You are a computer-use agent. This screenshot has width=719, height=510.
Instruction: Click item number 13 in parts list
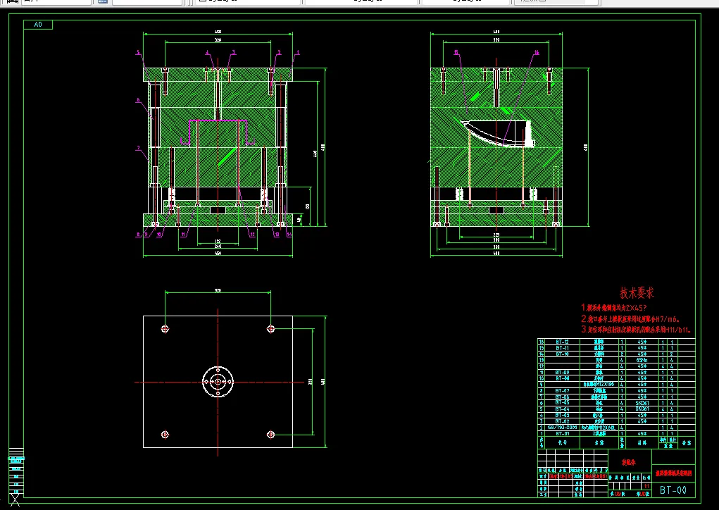click(542, 360)
